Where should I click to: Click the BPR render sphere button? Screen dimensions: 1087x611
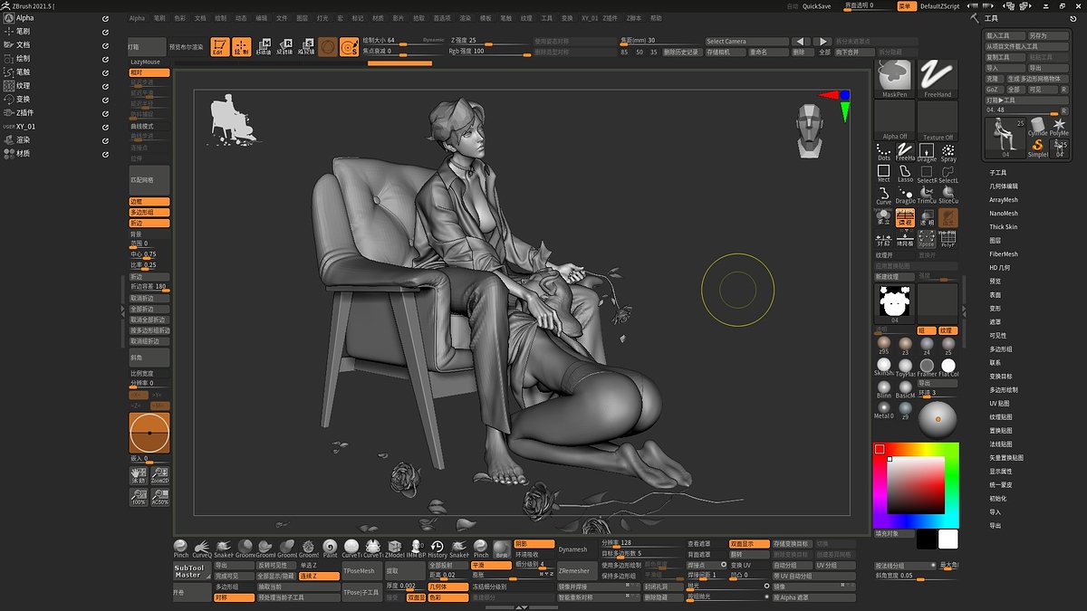pos(502,549)
